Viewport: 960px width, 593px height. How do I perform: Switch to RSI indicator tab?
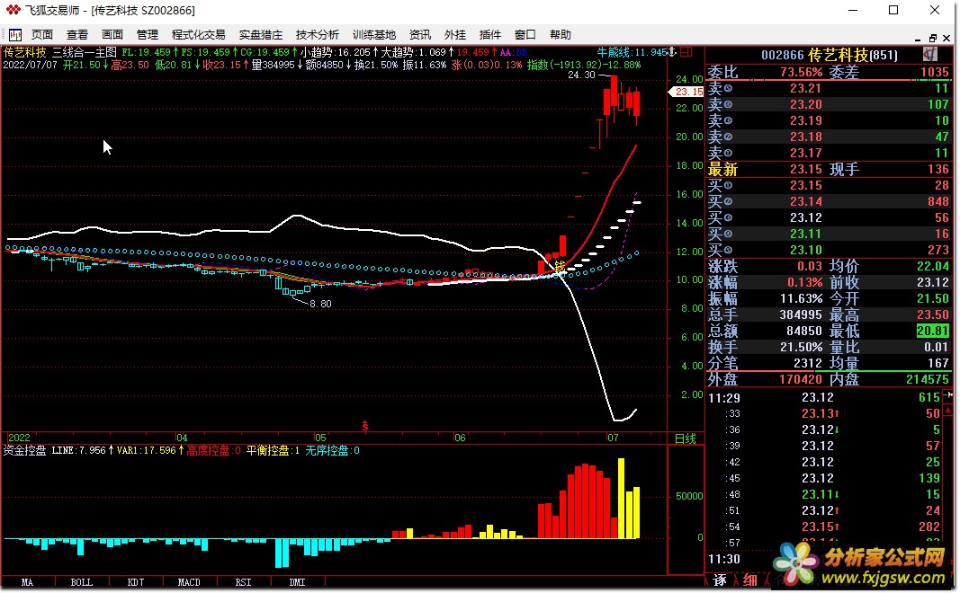point(243,582)
